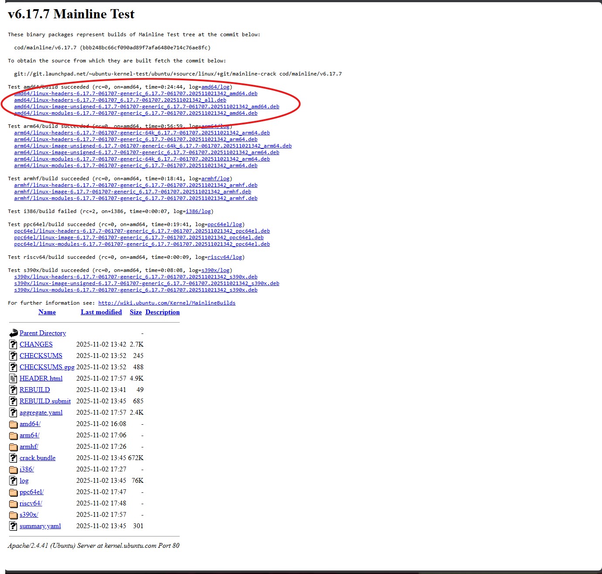Sort listing by Description column header
The height and width of the screenshot is (574, 602).
[x=162, y=312]
